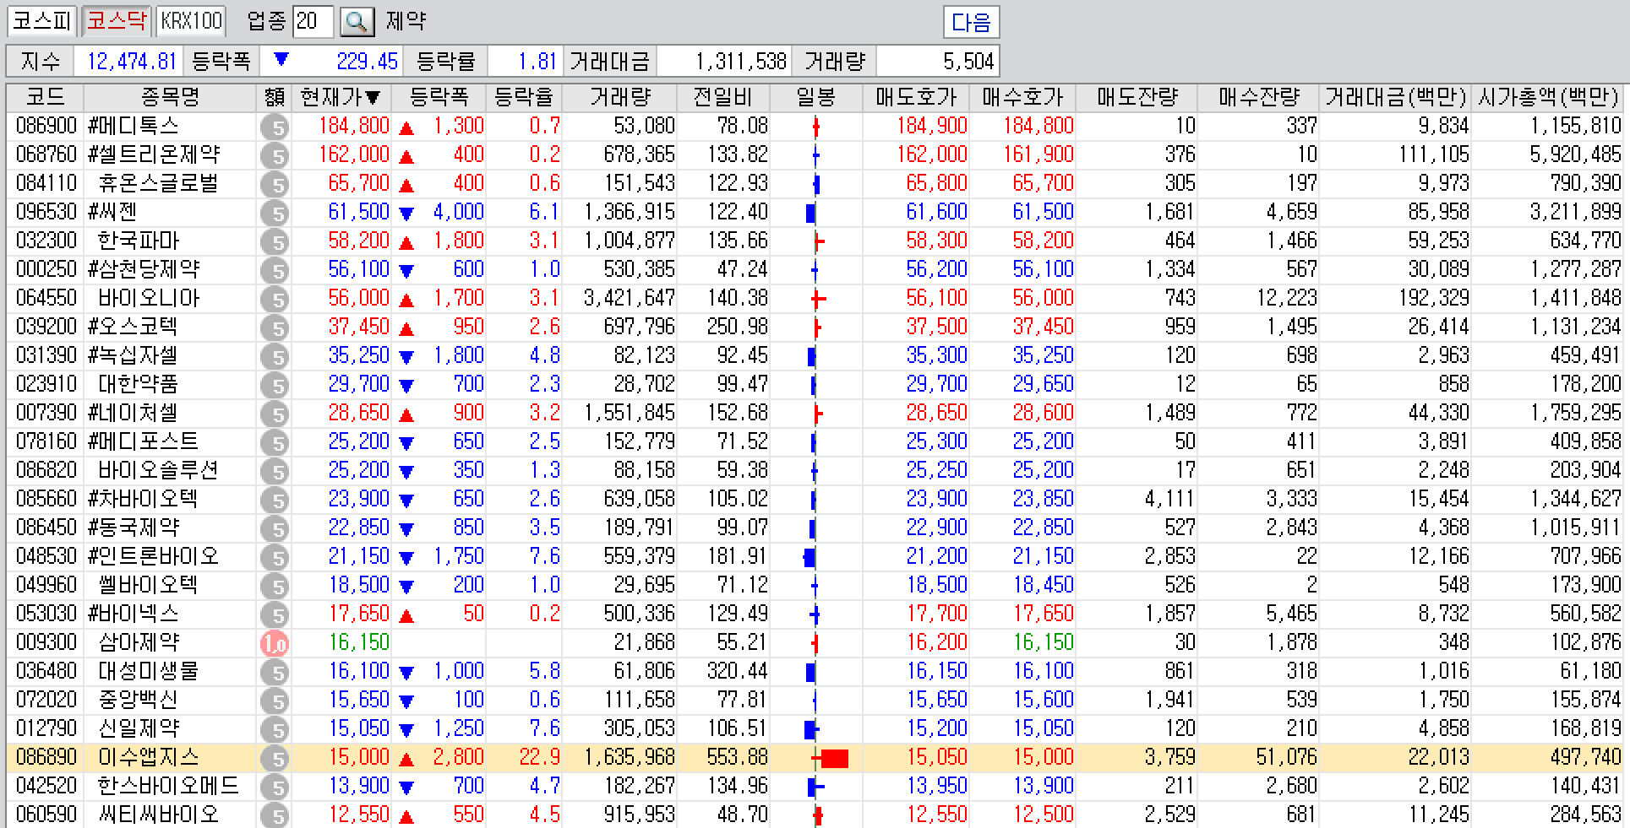Click the margin-rate badge in the 오스코텍 row

click(x=275, y=329)
